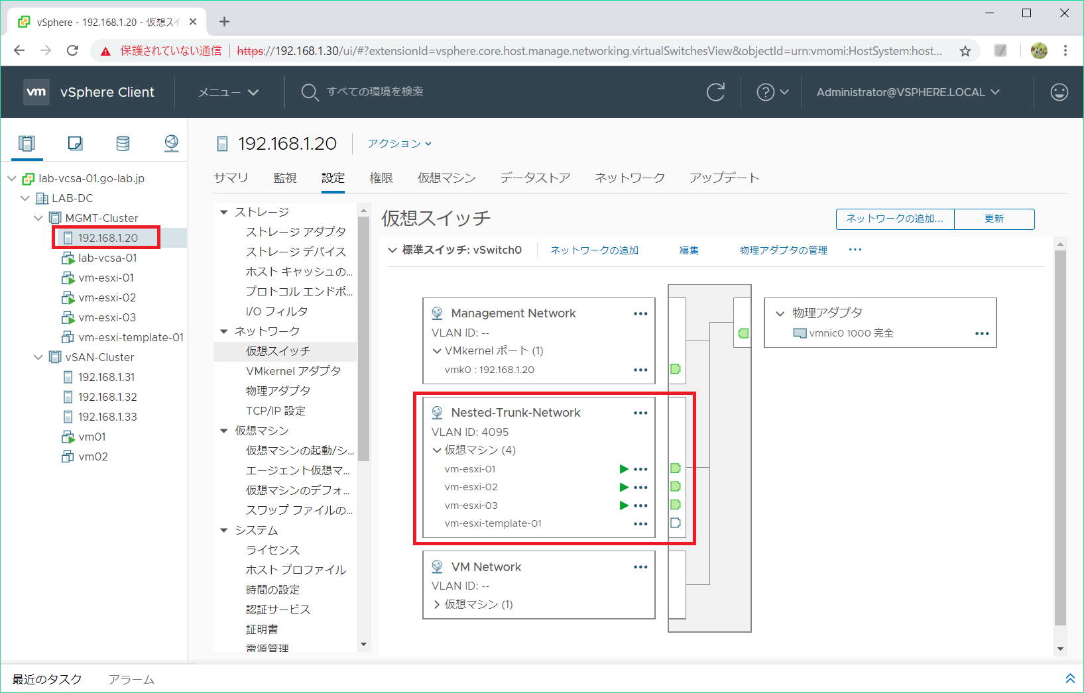The image size is (1084, 693).
Task: Open VM Network ellipsis options
Action: pyautogui.click(x=640, y=567)
